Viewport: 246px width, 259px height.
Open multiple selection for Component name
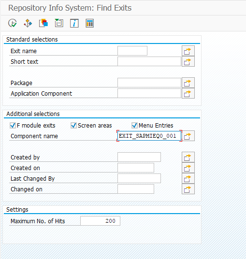pyautogui.click(x=188, y=136)
